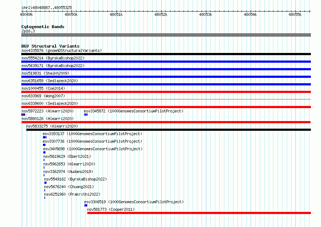Click the red bar under nsv6339600
This screenshot has width=321, height=227.
tap(166, 107)
